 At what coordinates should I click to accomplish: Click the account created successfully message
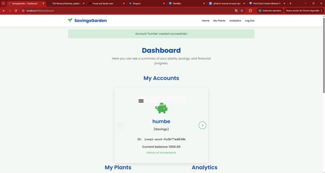[161, 34]
